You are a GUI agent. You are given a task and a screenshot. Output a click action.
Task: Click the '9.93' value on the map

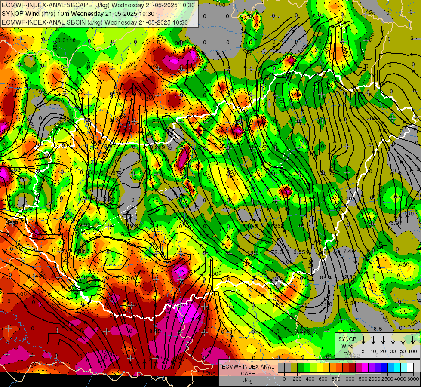click(85, 224)
